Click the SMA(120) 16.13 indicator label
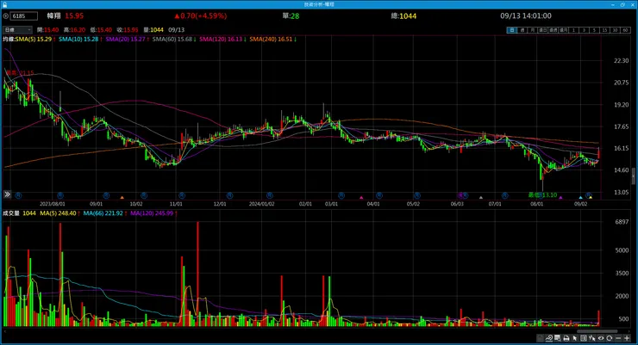The height and width of the screenshot is (345, 638). pos(221,40)
